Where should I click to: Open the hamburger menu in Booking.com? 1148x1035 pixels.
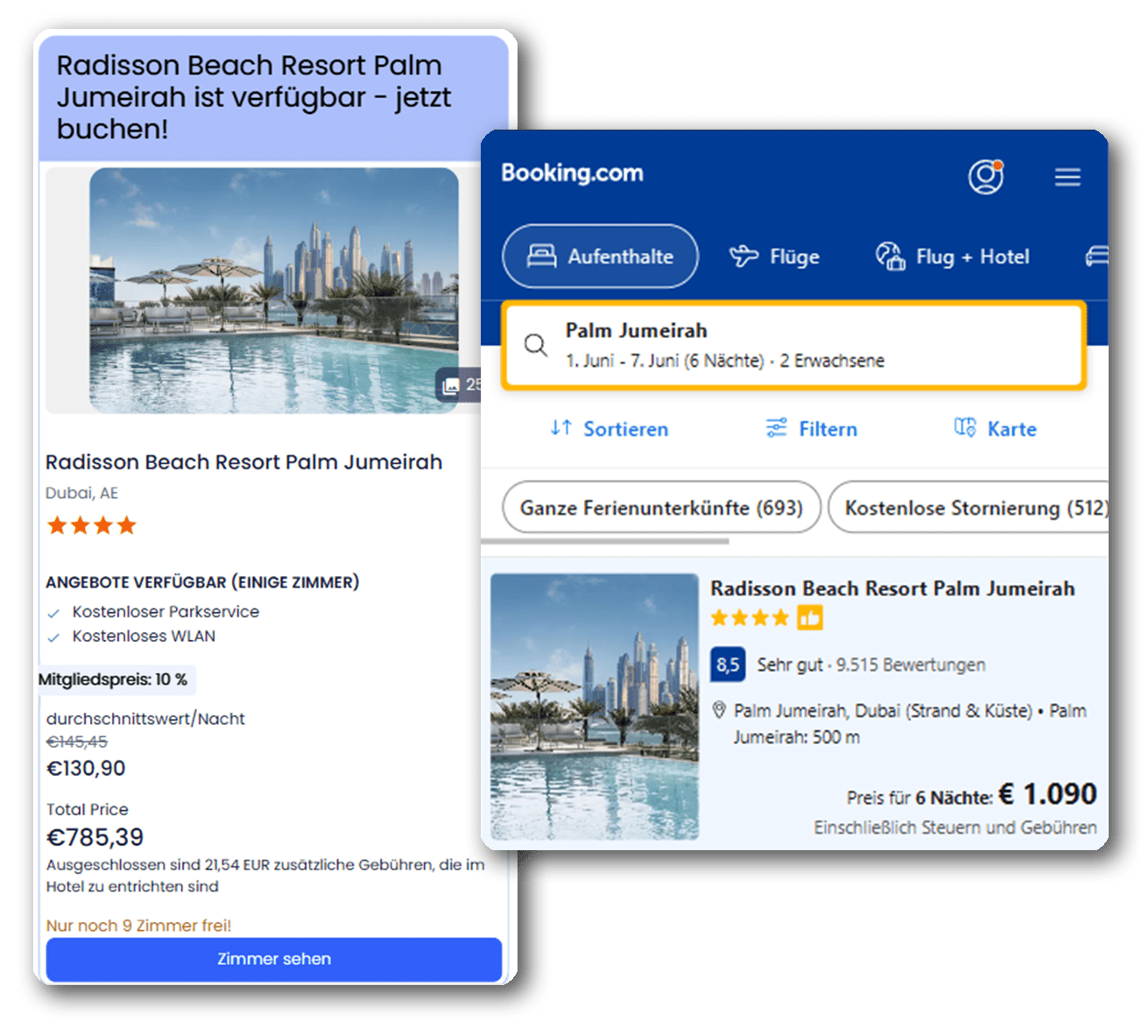click(x=1067, y=178)
